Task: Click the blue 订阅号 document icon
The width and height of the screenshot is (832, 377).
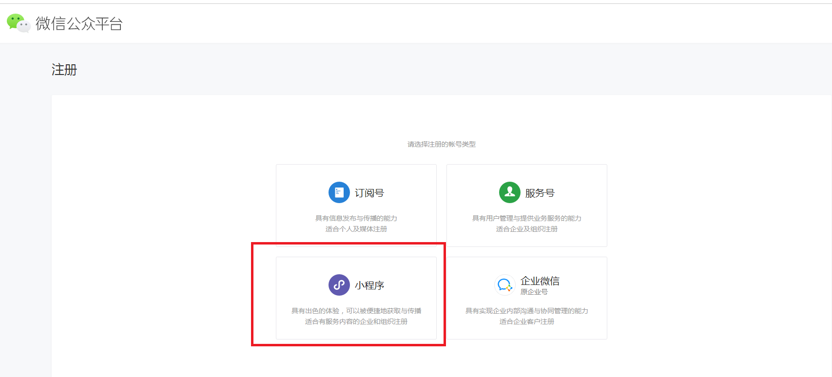Action: [339, 192]
